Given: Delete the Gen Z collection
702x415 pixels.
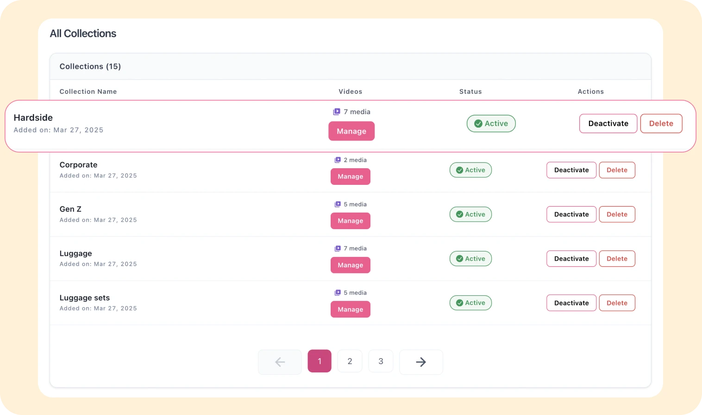Looking at the screenshot, I should click(x=617, y=214).
